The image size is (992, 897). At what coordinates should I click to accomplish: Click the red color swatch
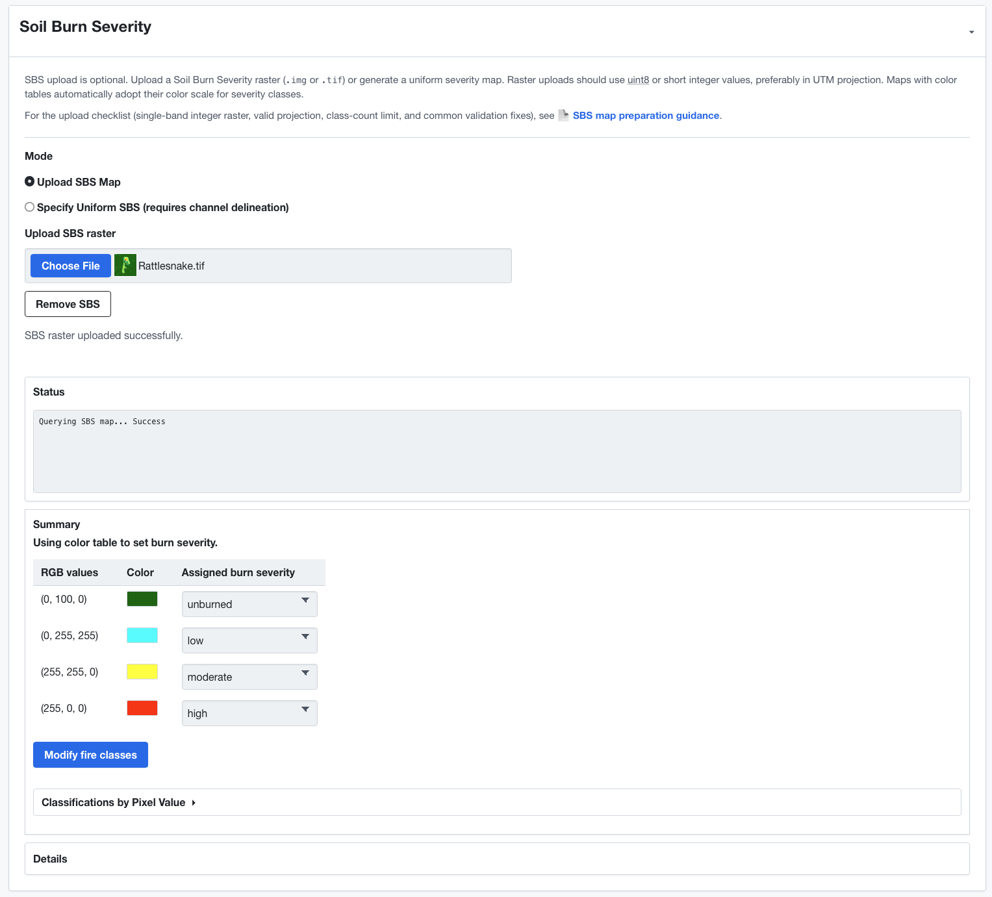(142, 708)
